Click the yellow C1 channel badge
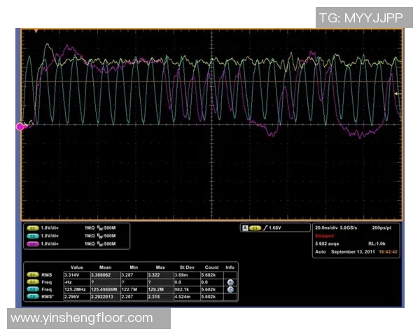 point(32,228)
